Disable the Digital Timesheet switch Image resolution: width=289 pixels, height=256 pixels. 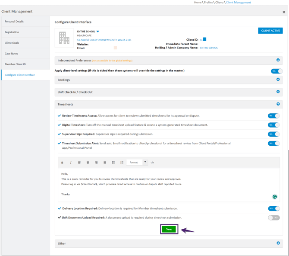[274, 125]
